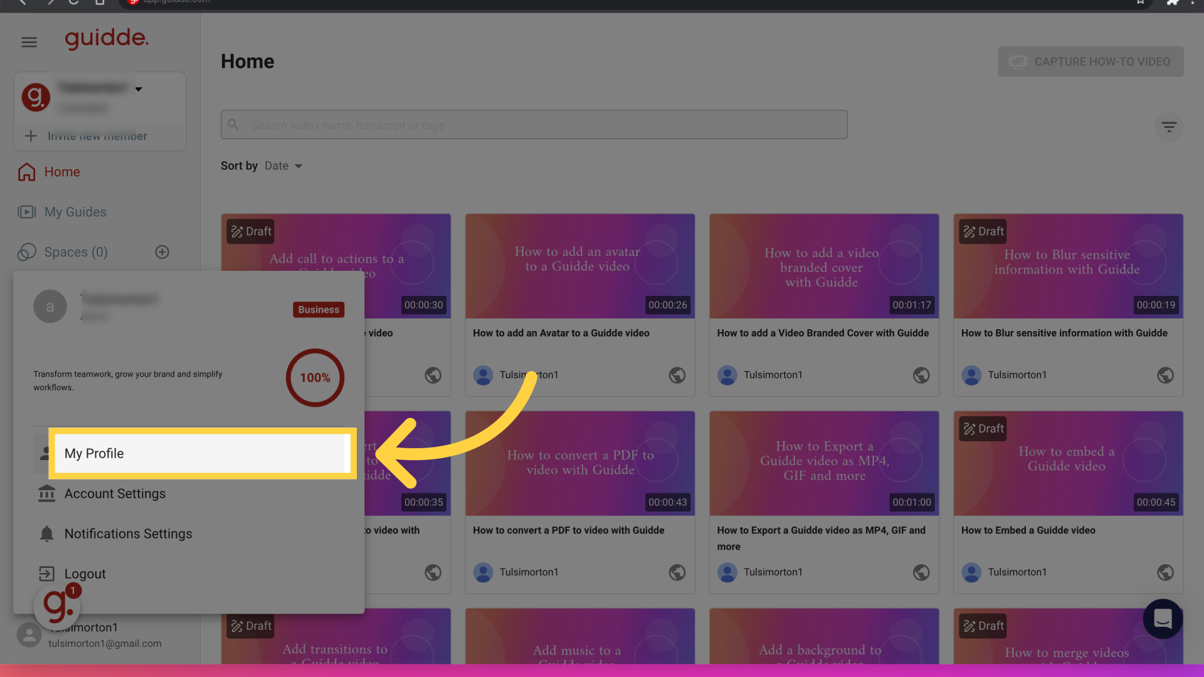Open 'How to embed a Guidde video' thumbnail
The height and width of the screenshot is (677, 1204).
[1068, 463]
